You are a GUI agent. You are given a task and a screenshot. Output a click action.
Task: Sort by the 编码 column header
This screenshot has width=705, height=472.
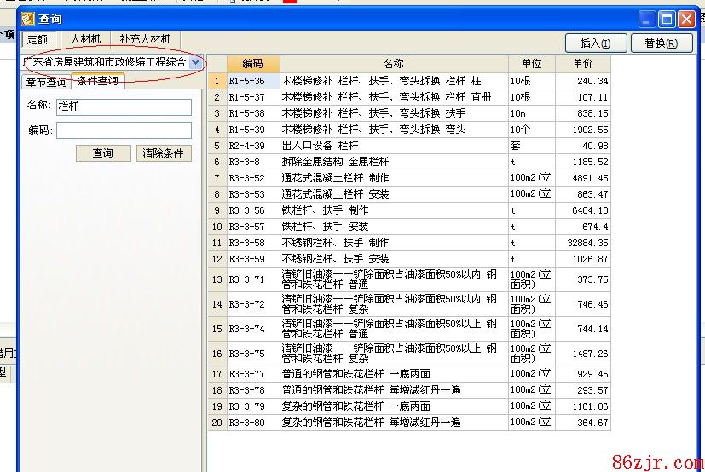(x=253, y=64)
